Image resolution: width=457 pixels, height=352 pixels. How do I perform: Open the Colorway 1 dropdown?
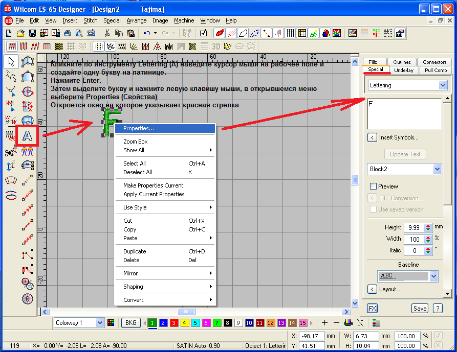[99, 323]
